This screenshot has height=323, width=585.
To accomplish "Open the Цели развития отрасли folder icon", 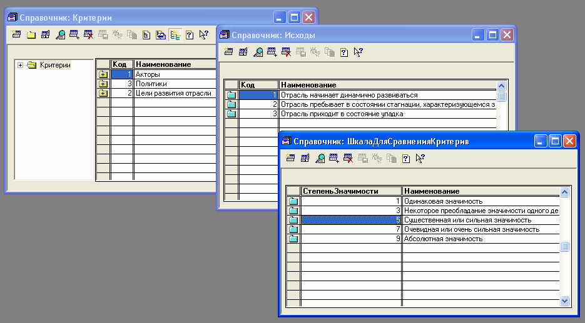I will click(x=103, y=93).
